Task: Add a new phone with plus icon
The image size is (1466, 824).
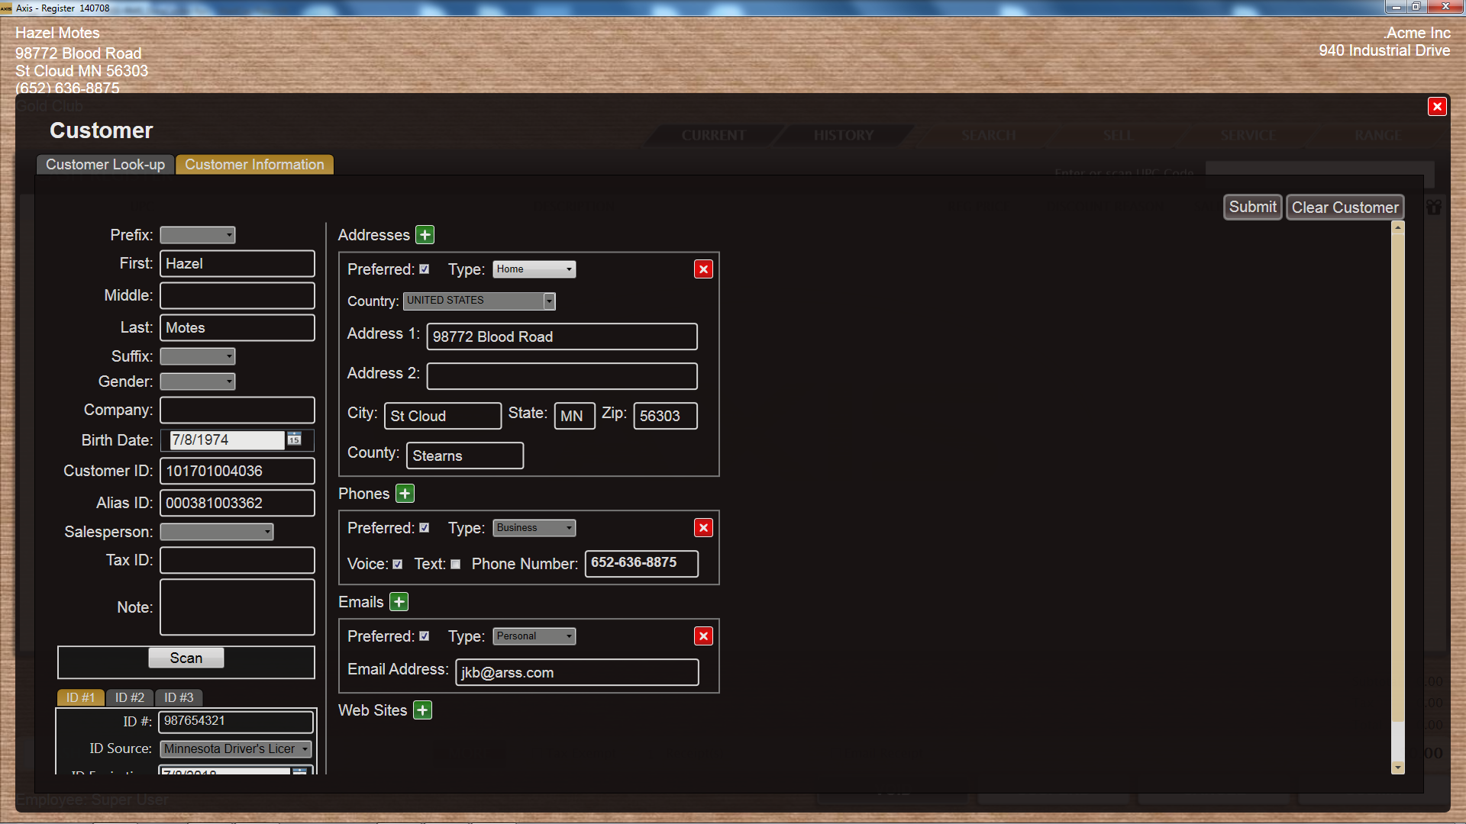Action: [405, 494]
